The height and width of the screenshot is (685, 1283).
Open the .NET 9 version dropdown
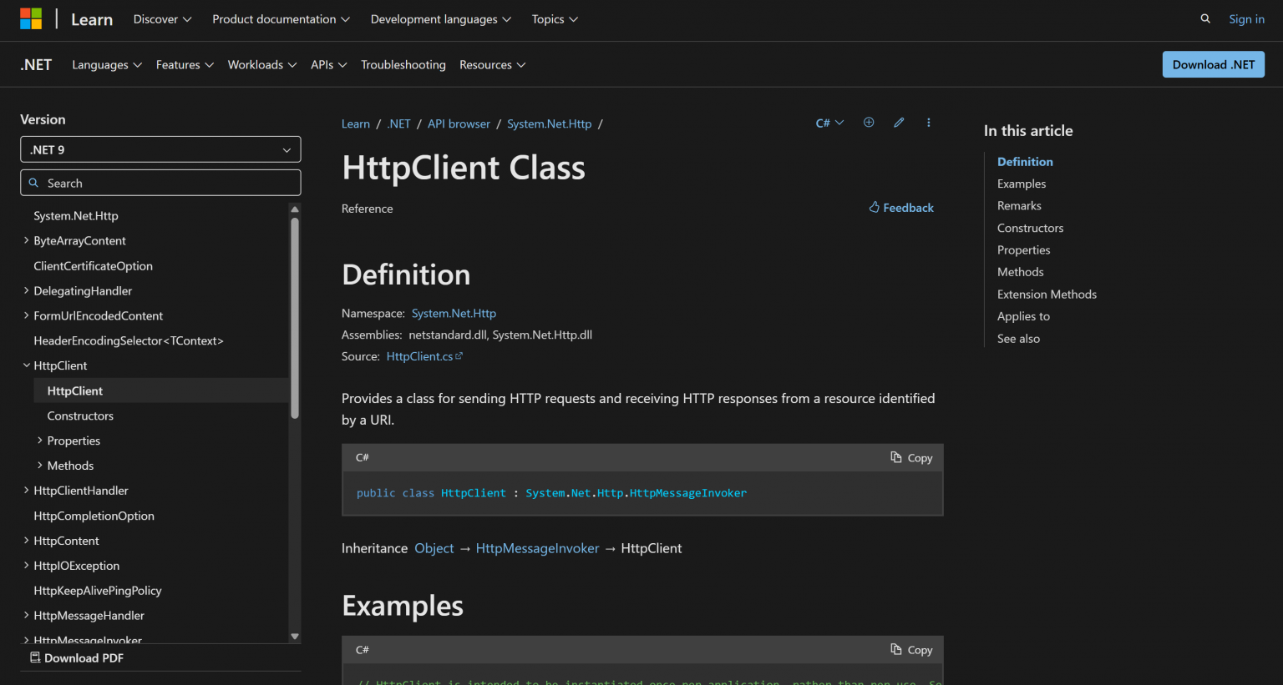160,150
